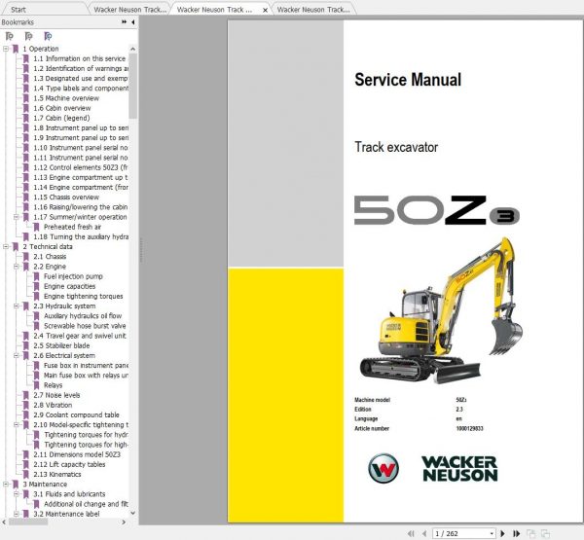Open Engine tightening torques bookmark
584x540 pixels.
click(x=84, y=296)
